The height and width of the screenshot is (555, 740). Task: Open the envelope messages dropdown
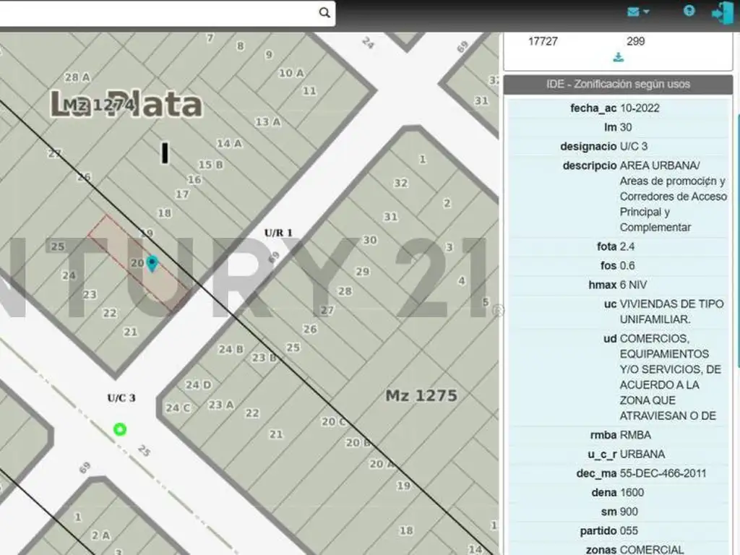[637, 12]
